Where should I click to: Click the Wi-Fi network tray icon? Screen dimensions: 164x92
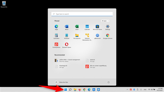149,89
